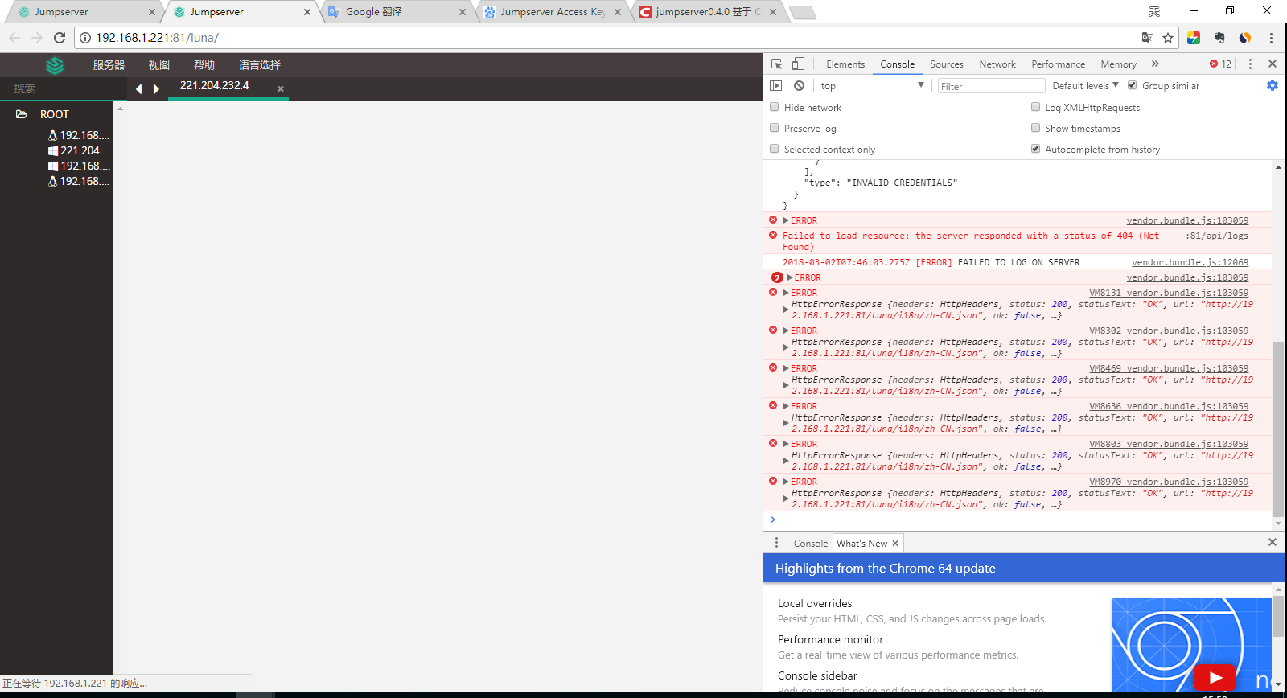The image size is (1287, 698).
Task: Open the console settings gear
Action: (x=1273, y=85)
